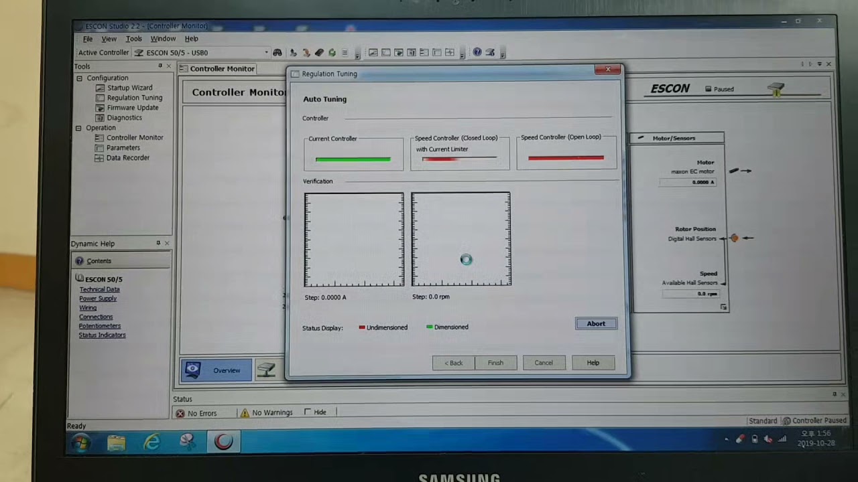Click the motor icon next to maxon EC motor
858x482 pixels.
[x=734, y=171]
